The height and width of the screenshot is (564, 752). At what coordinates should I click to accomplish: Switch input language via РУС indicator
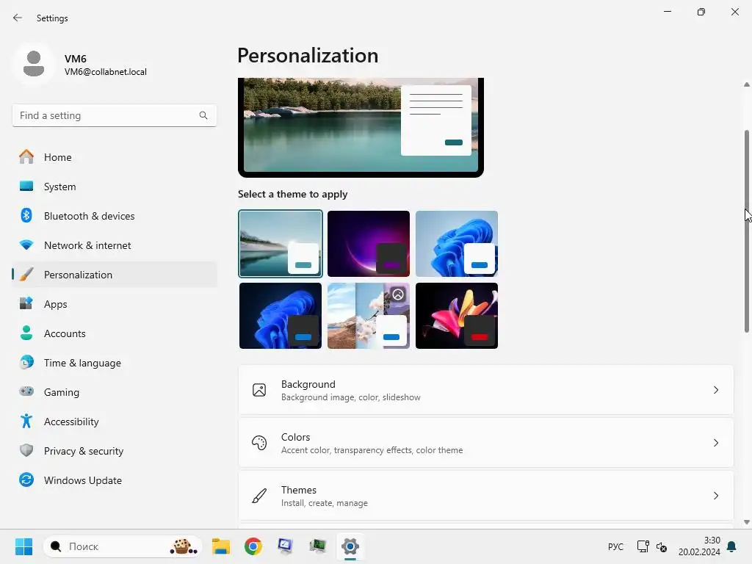coord(616,546)
